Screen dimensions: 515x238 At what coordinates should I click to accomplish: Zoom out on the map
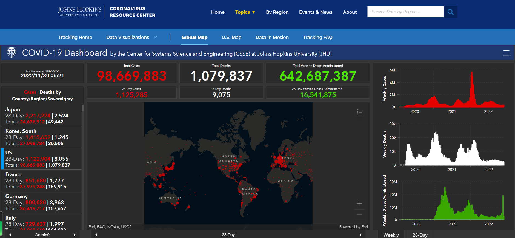point(359,214)
